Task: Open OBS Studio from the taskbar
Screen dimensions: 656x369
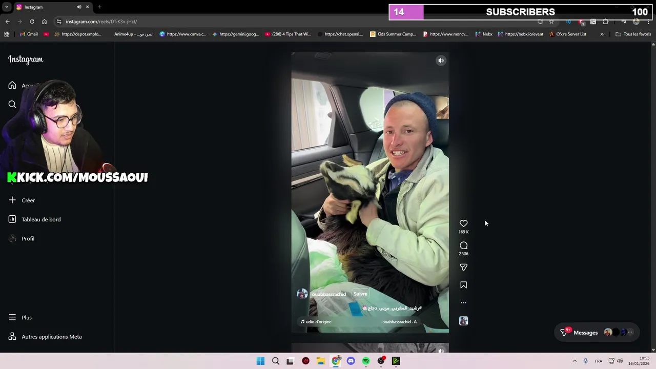Action: pos(381,361)
